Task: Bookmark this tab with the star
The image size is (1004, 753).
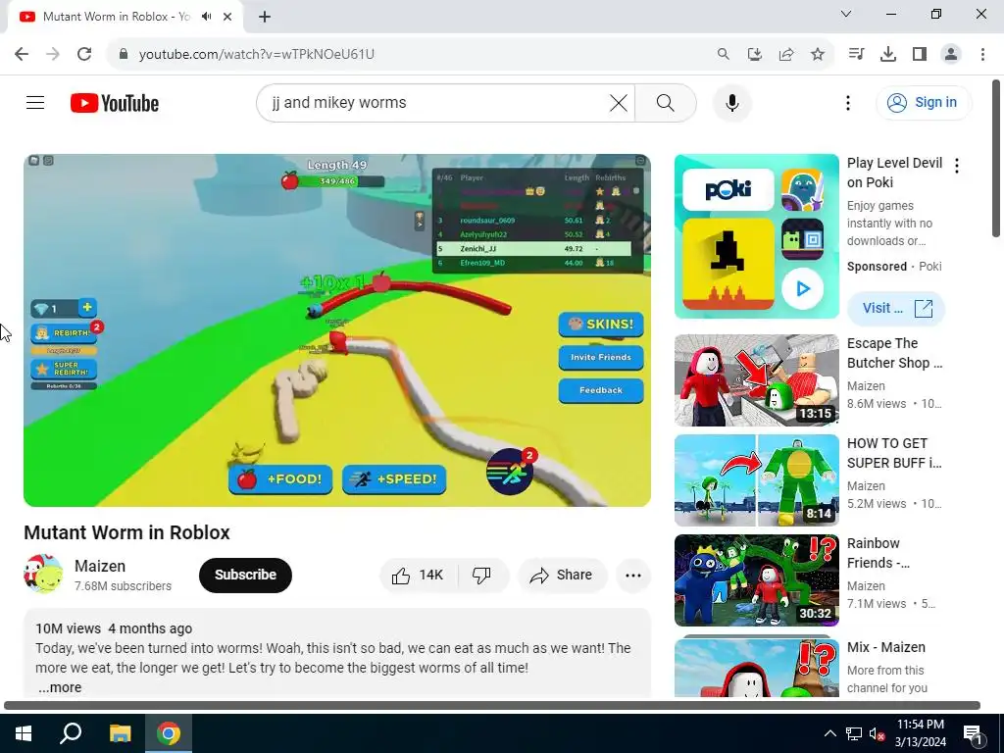Action: pos(818,54)
